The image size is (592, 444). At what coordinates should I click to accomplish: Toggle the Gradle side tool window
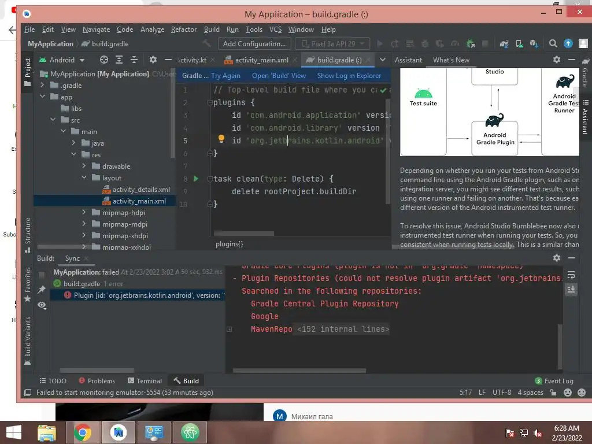point(585,73)
